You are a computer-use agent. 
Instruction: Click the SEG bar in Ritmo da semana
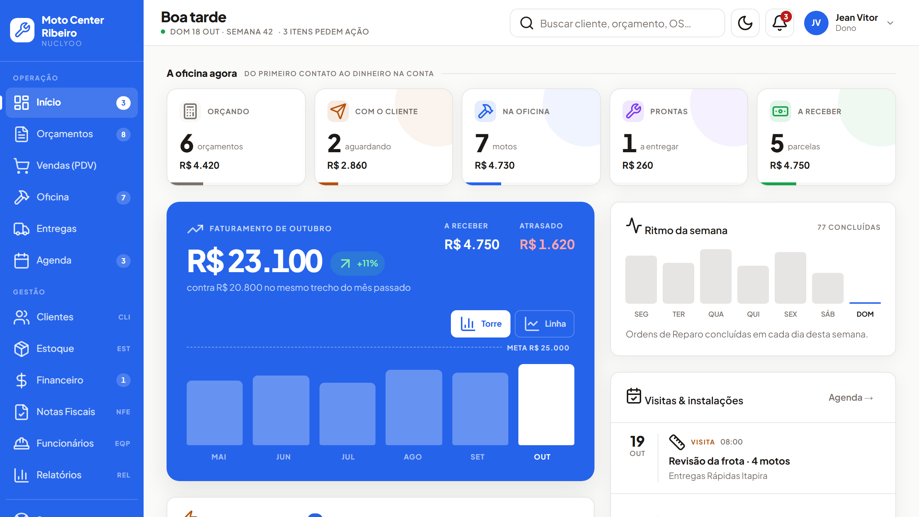641,280
